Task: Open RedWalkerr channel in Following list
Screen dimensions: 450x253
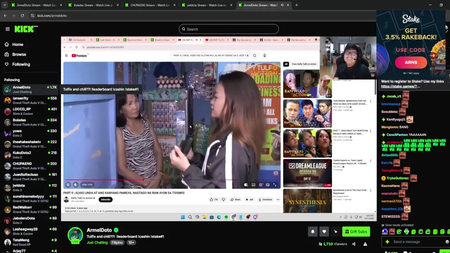Action: click(x=30, y=209)
